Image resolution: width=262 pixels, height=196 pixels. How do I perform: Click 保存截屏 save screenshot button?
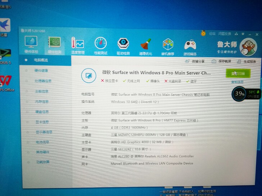pos(221,61)
